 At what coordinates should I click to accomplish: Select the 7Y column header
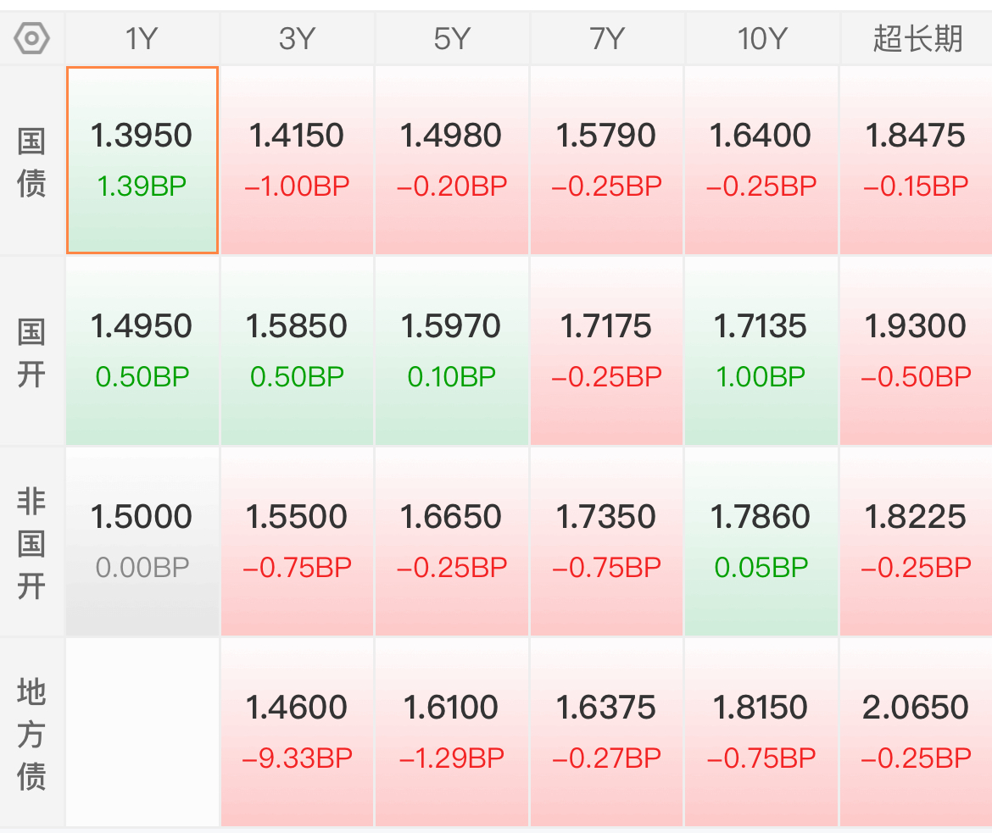[607, 39]
